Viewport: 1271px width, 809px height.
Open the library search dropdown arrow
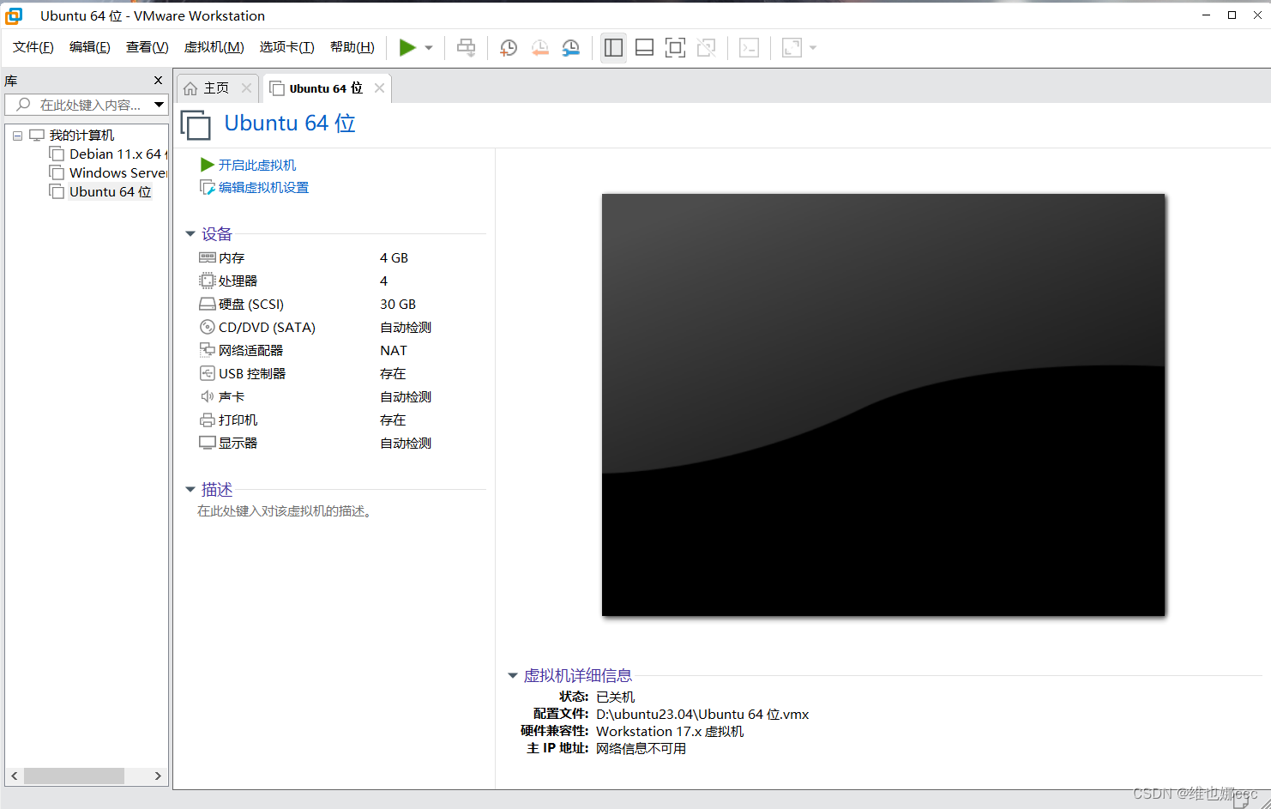click(160, 104)
